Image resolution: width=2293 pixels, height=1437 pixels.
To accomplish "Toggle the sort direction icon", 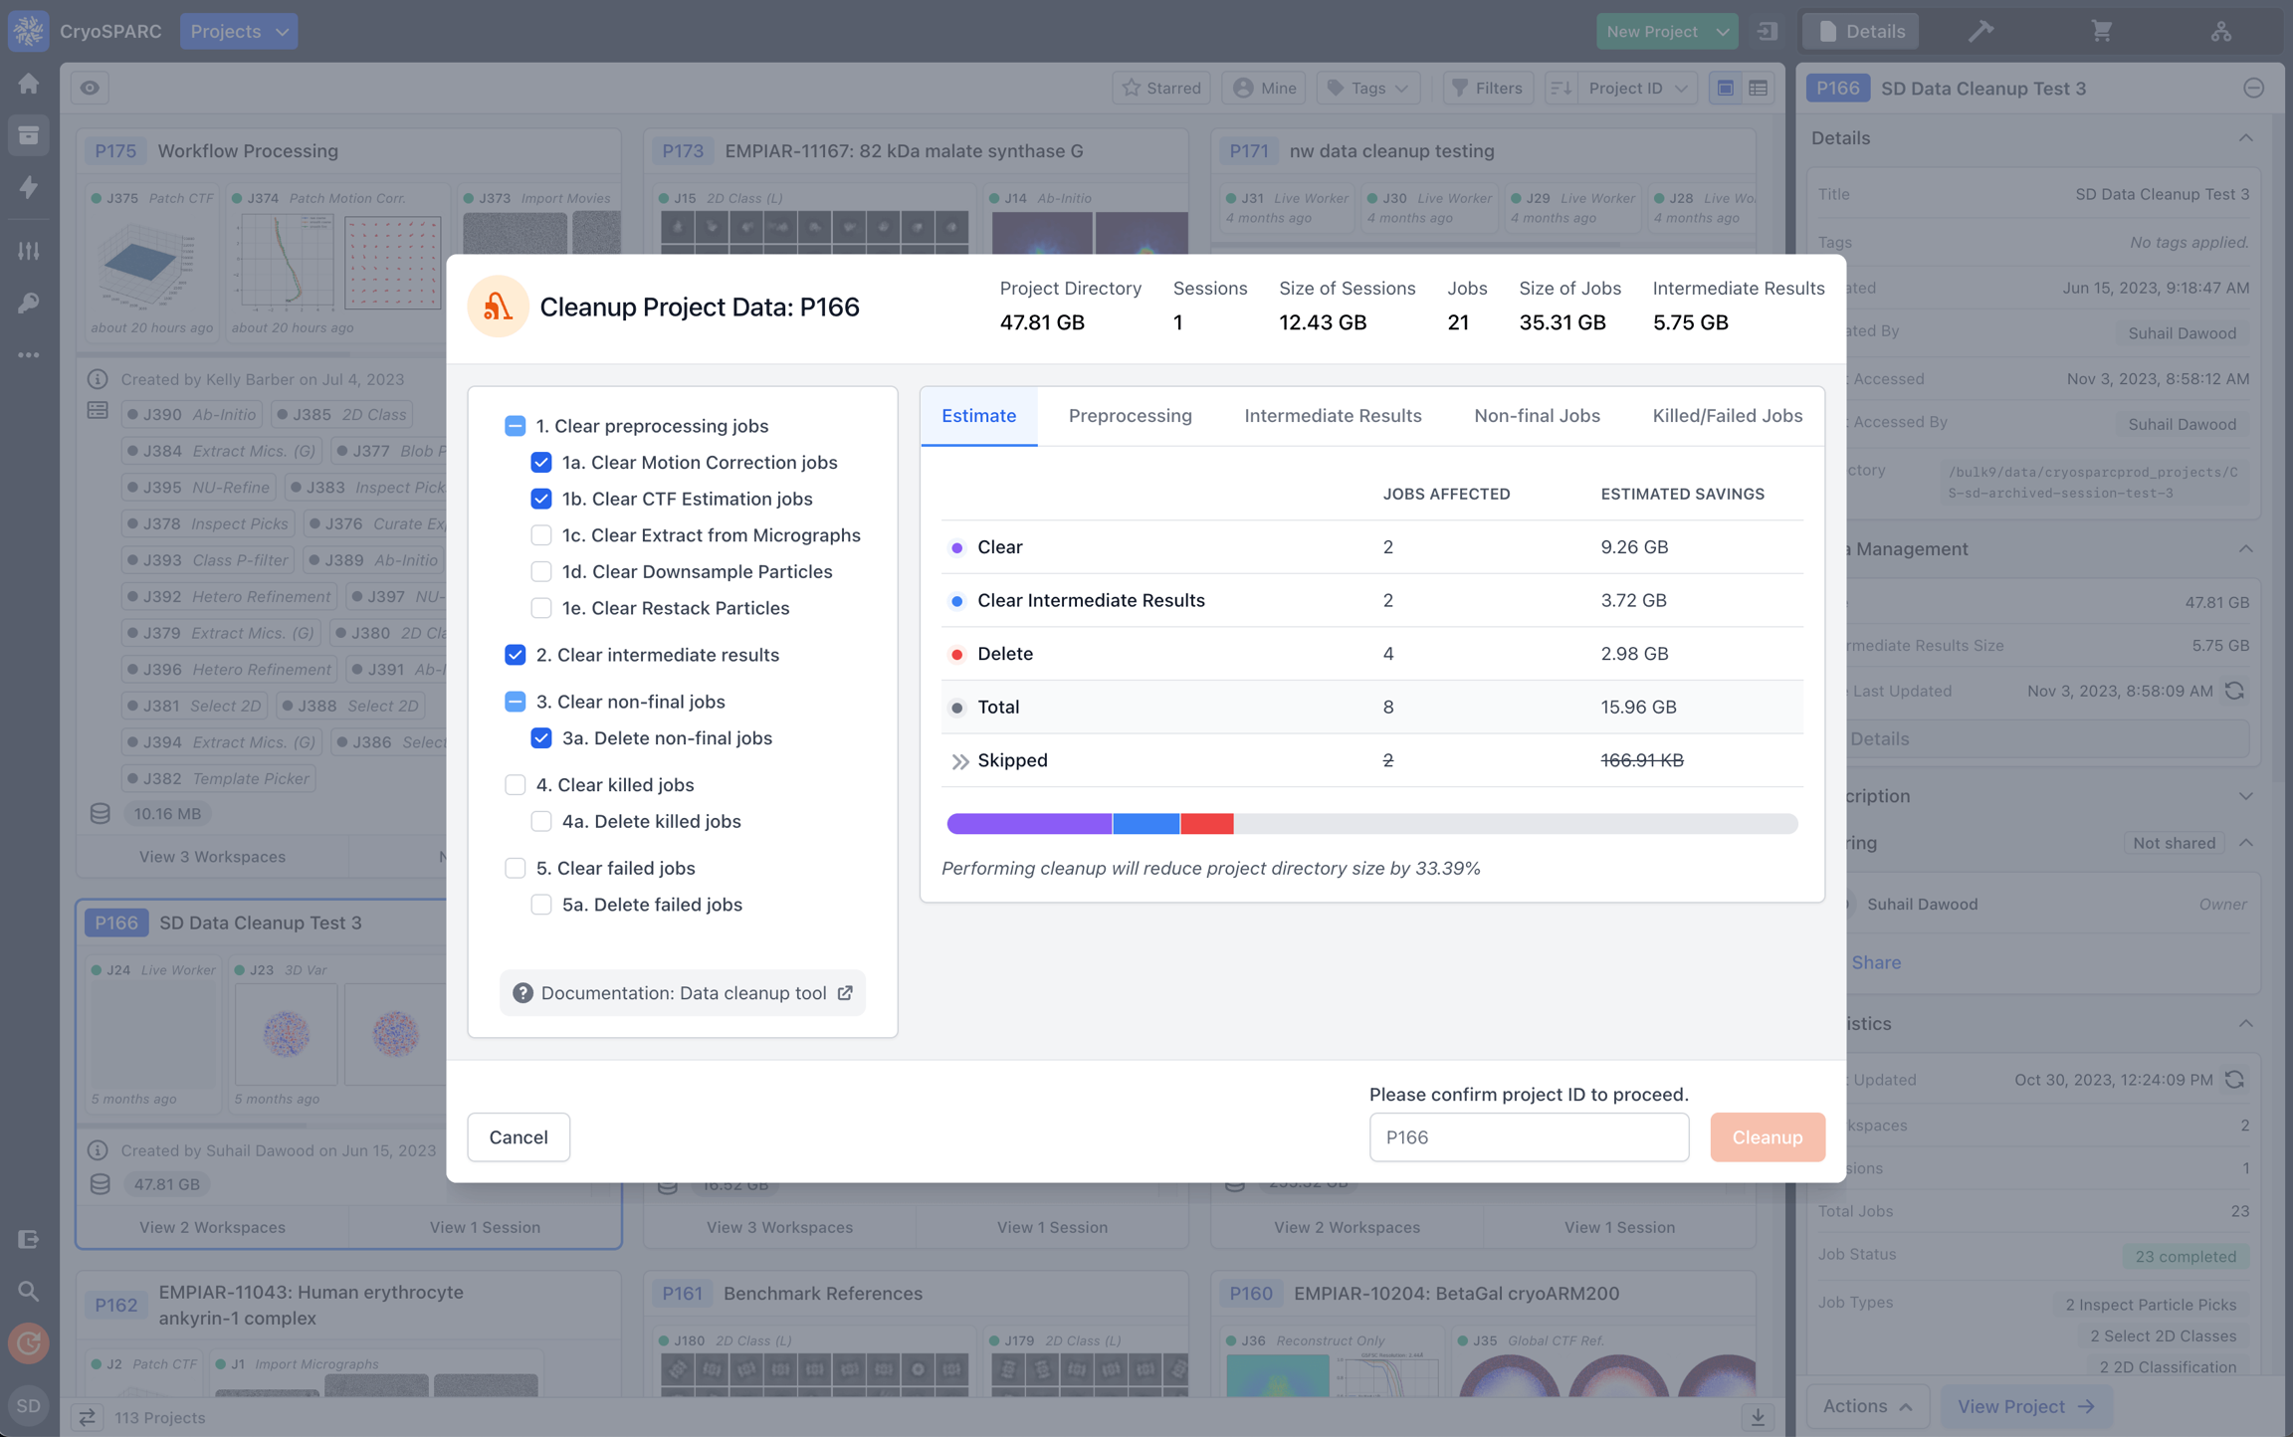I will (x=1561, y=88).
